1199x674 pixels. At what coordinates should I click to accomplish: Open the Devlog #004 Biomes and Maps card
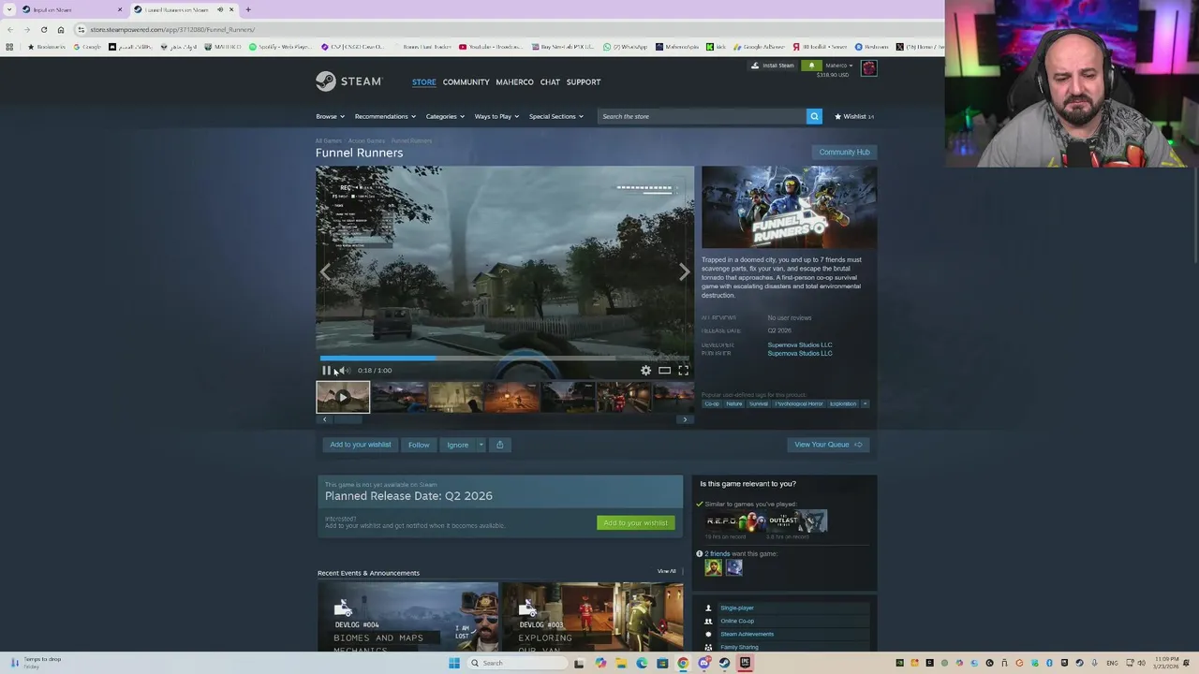pyautogui.click(x=407, y=616)
